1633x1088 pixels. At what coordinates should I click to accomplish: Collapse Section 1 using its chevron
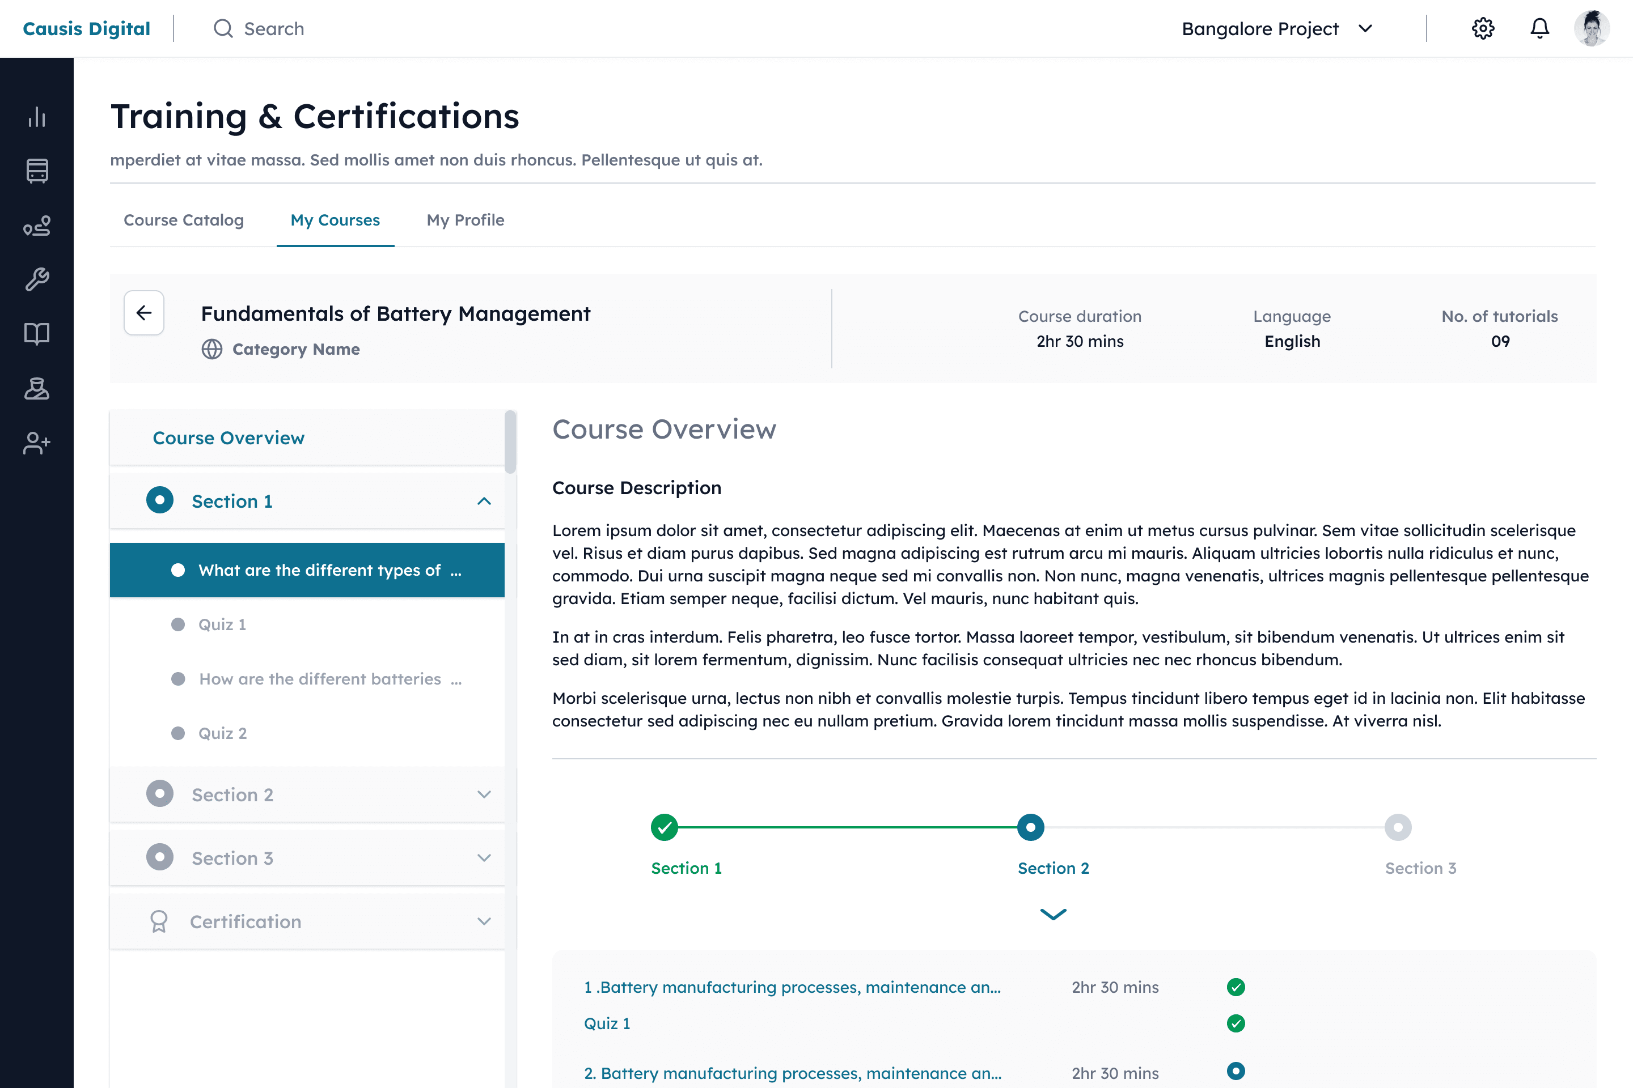(484, 501)
